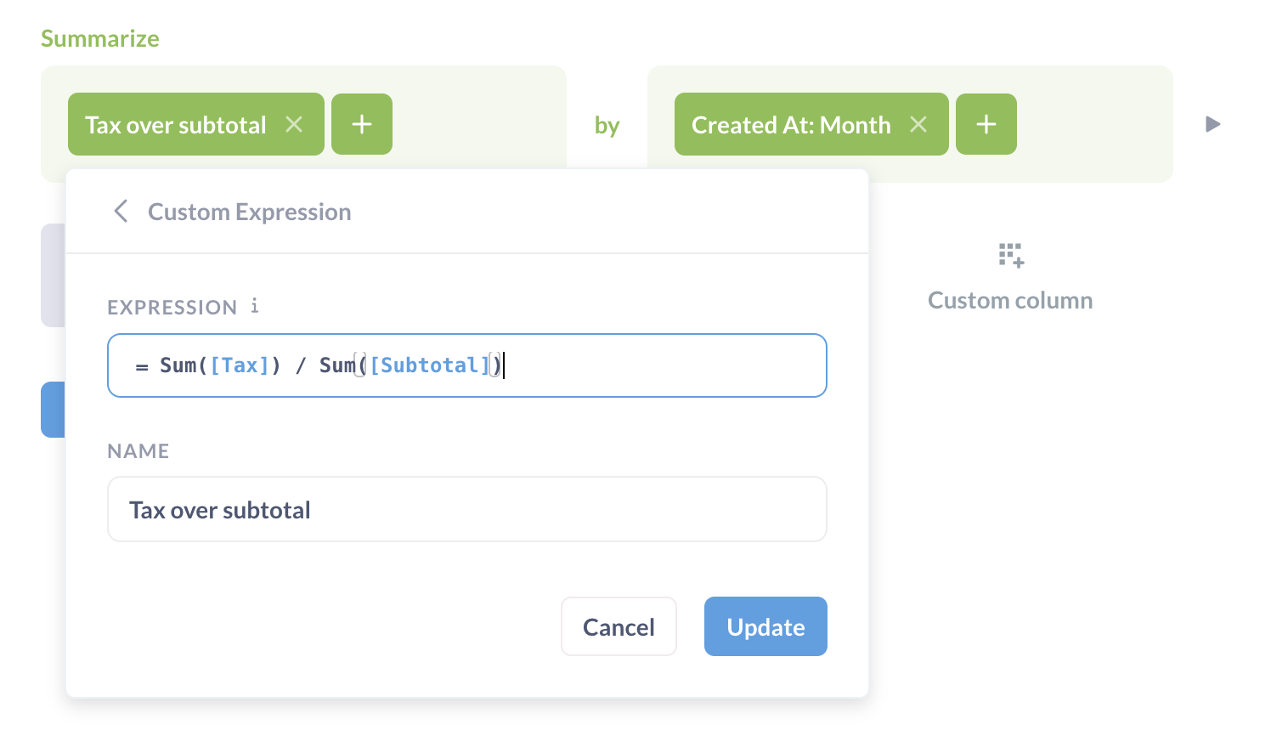1288x753 pixels.
Task: Show expression help info icon
Action: point(254,306)
